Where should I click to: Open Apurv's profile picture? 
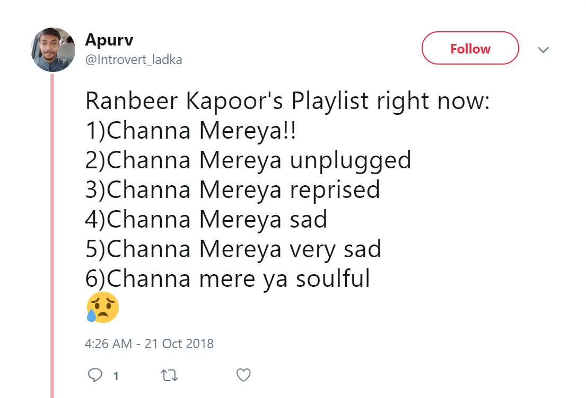[x=54, y=50]
